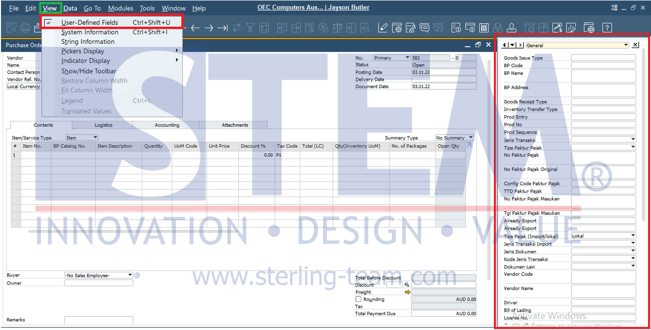Image resolution: width=651 pixels, height=330 pixels.
Task: Open the Modules menu
Action: (120, 8)
